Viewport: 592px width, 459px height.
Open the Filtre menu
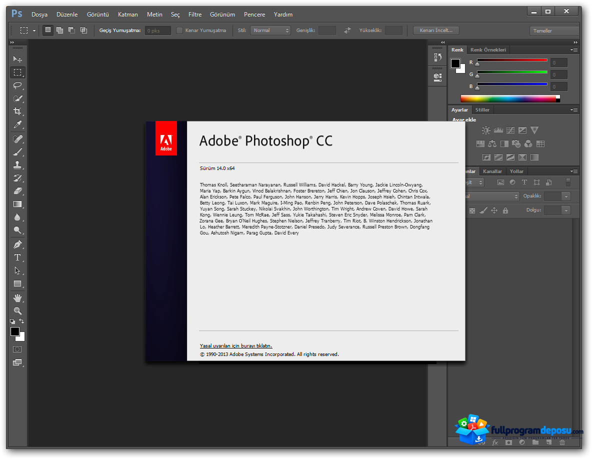pyautogui.click(x=195, y=14)
